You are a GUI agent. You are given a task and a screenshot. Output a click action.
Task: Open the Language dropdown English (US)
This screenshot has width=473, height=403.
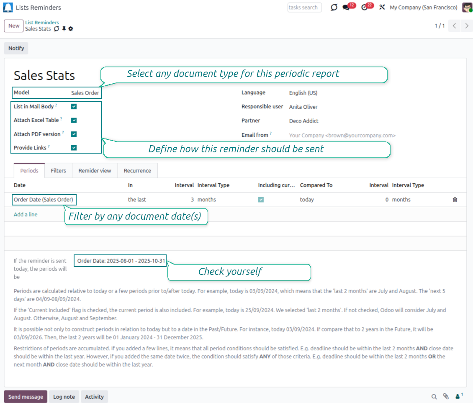(x=303, y=93)
